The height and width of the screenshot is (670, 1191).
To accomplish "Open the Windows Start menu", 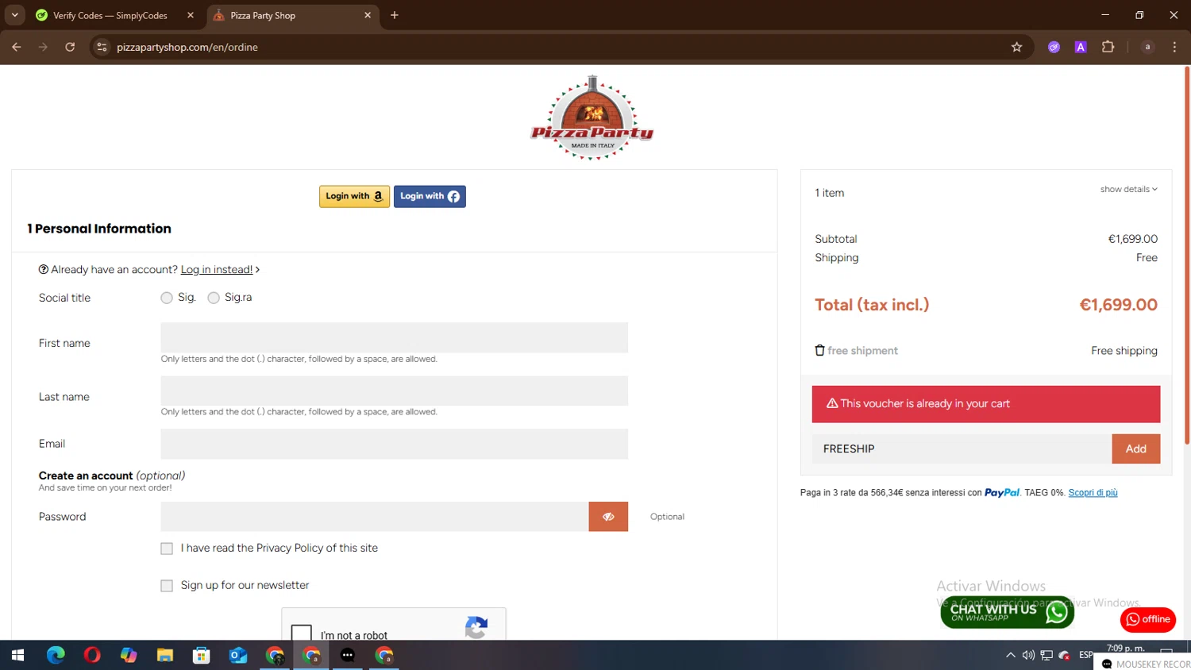I will [x=17, y=655].
